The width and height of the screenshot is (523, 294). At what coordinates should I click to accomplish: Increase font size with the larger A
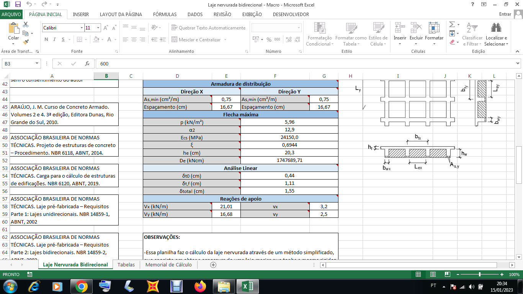[x=106, y=28]
